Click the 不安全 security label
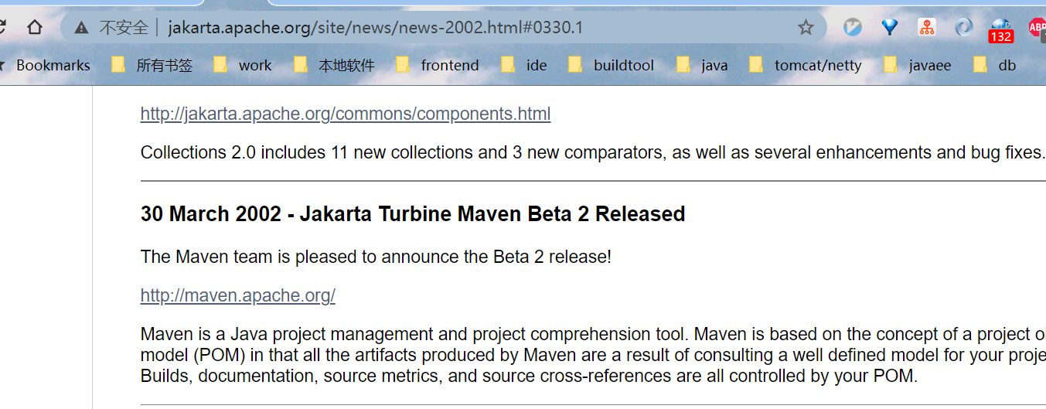 point(124,28)
